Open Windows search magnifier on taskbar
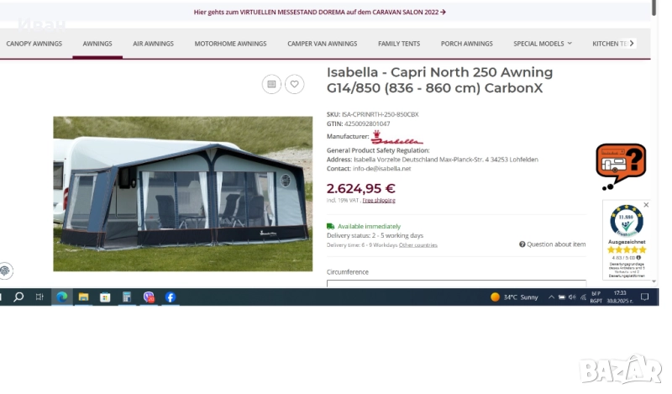 click(18, 297)
